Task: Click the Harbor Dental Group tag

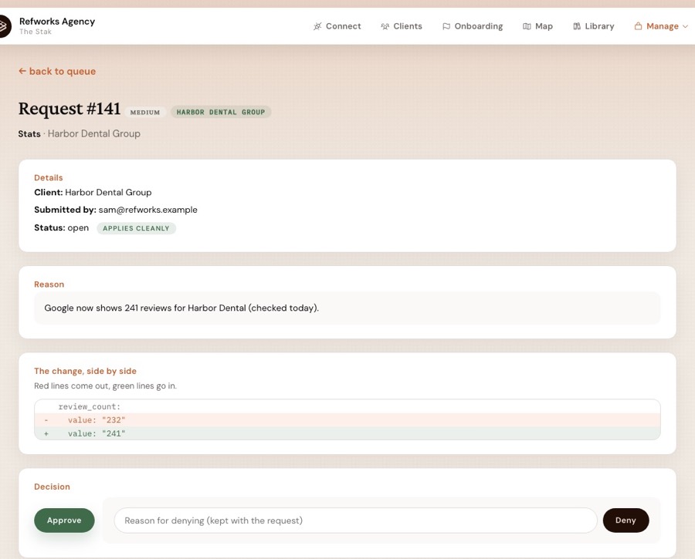Action: 221,113
